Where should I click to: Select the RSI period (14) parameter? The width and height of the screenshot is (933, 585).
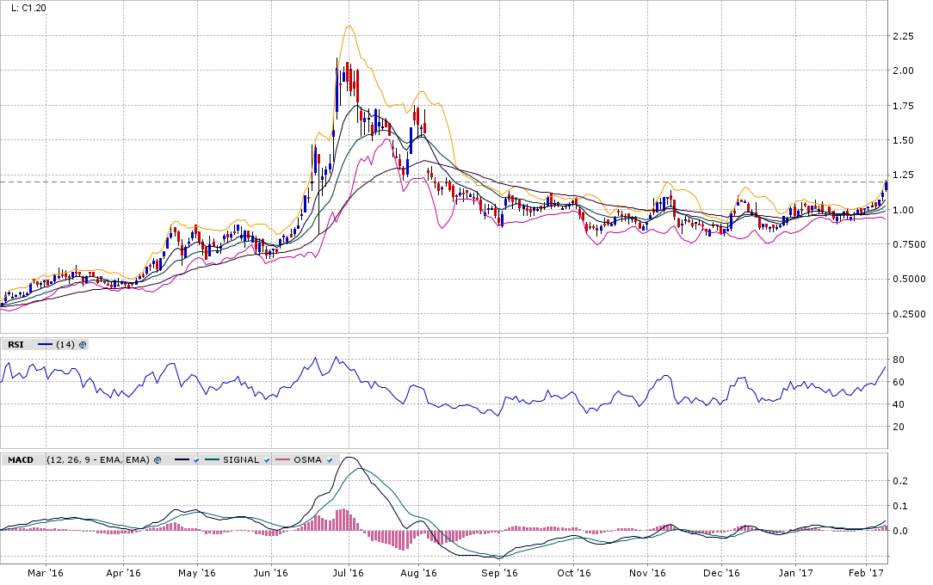(x=65, y=344)
